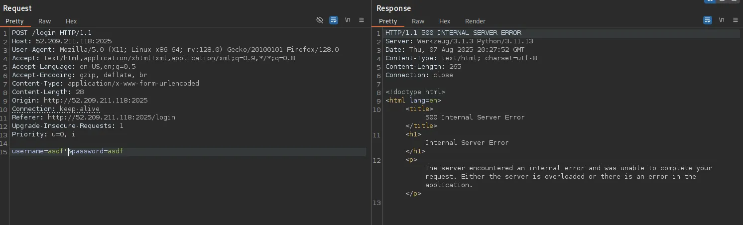Toggle word wrap in the Response panel
The height and width of the screenshot is (225, 743).
(708, 20)
